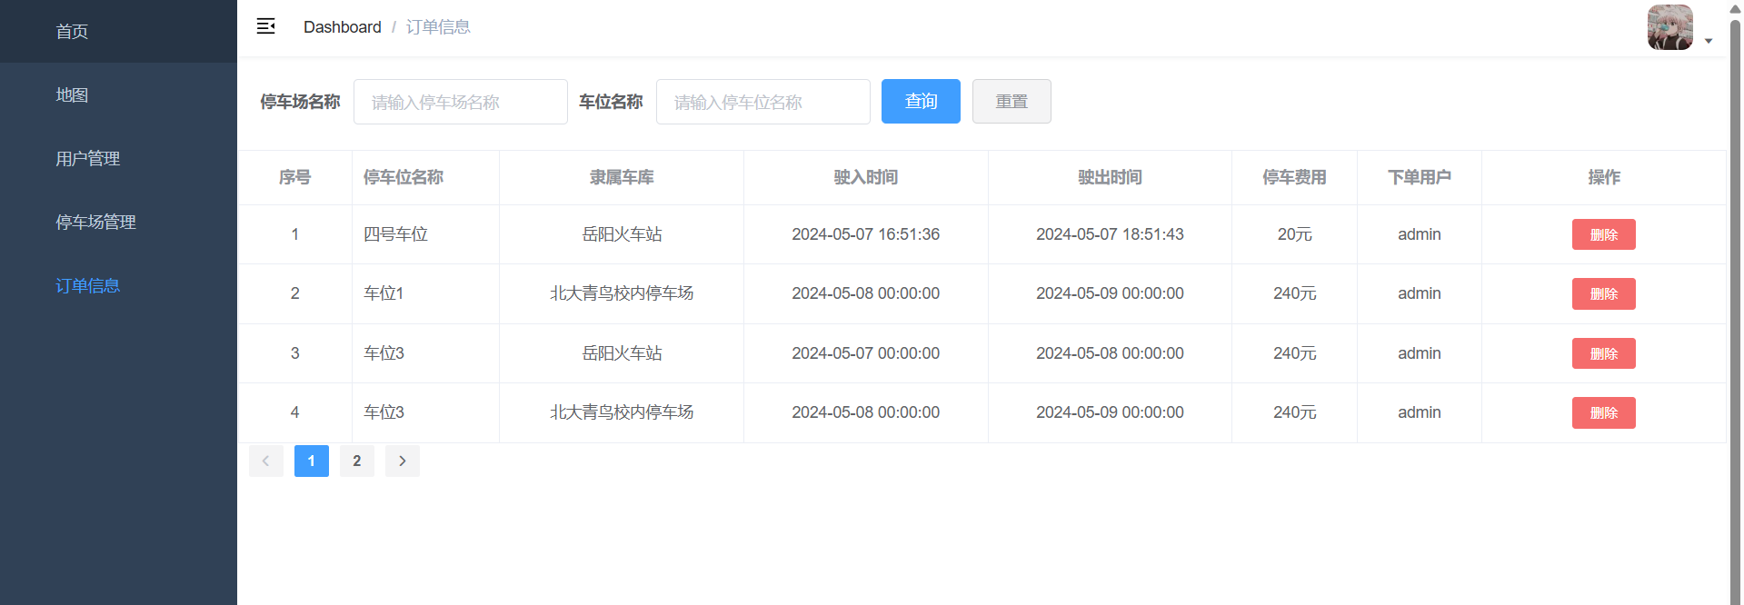Focus the 停车场名称 input field
This screenshot has height=605, width=1744.
461,102
